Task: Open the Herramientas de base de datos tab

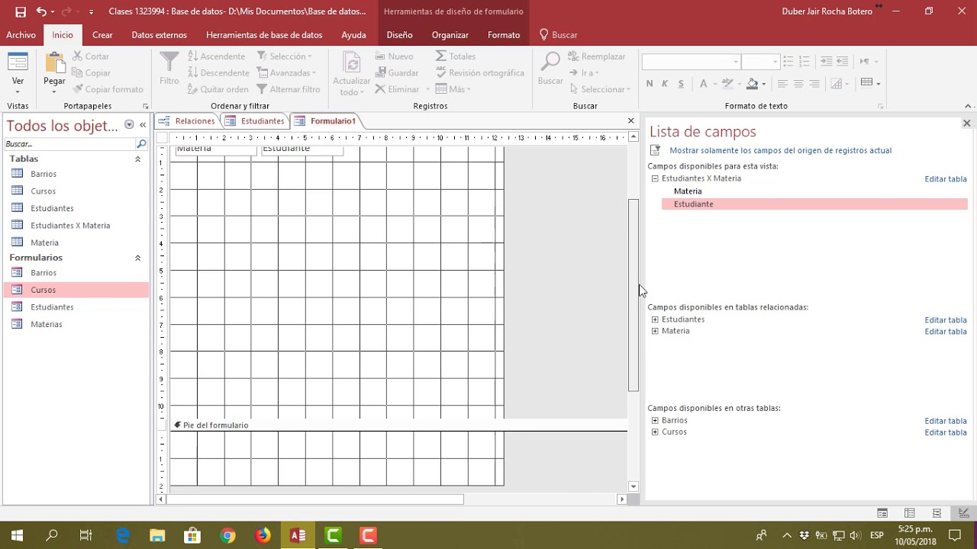Action: (264, 35)
